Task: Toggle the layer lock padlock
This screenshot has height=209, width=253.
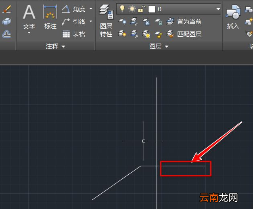Action: [141, 9]
